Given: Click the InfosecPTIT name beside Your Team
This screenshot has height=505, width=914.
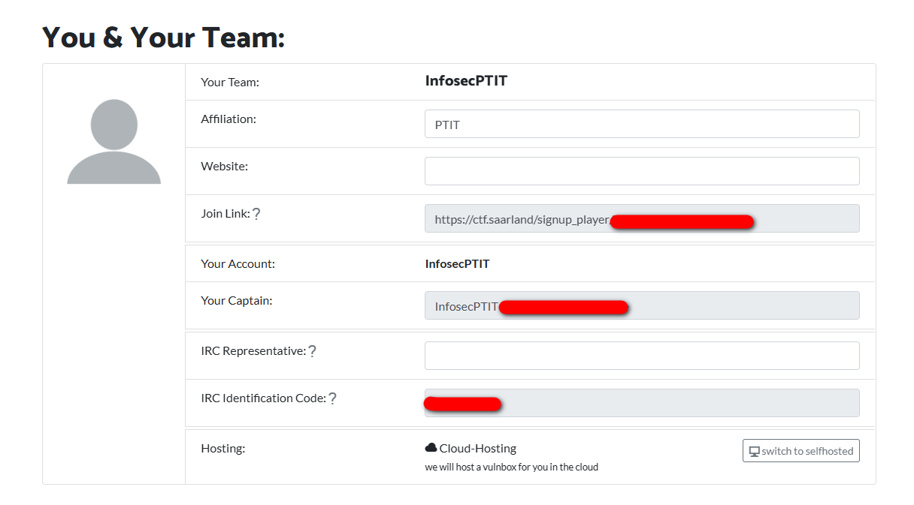Looking at the screenshot, I should click(466, 81).
